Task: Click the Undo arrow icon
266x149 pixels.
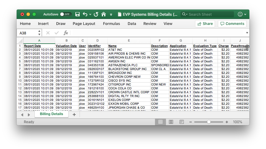Action: 85,14
